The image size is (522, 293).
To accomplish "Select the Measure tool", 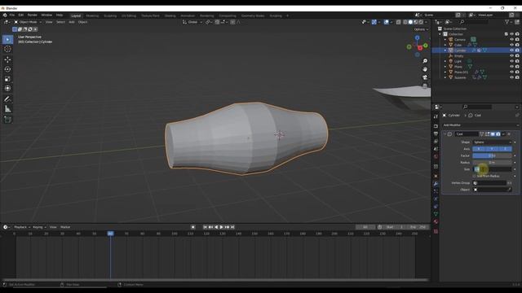I will pyautogui.click(x=7, y=108).
